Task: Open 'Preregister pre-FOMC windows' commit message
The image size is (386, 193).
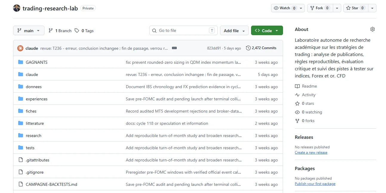Action: [184, 172]
